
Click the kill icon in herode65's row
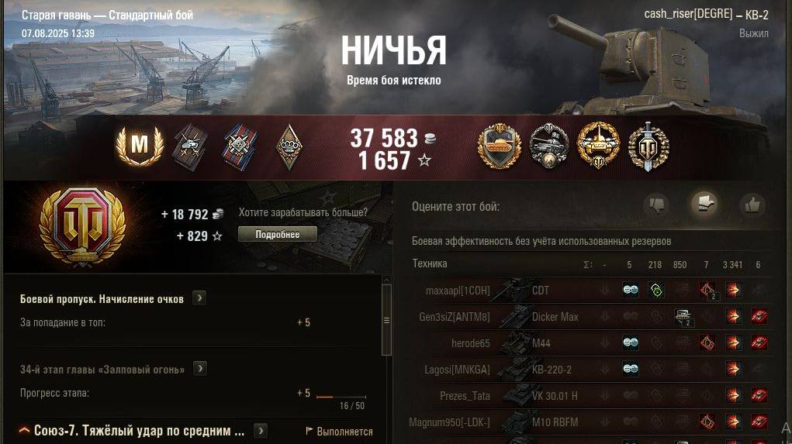pyautogui.click(x=759, y=343)
